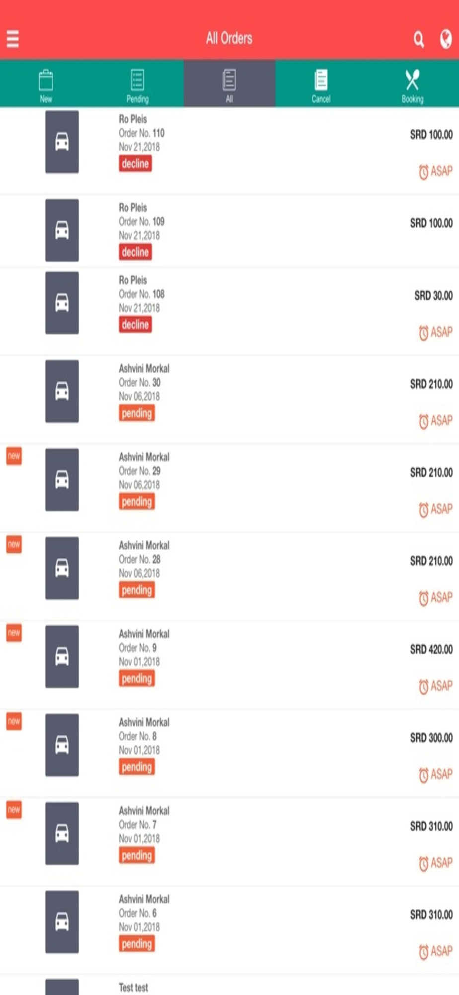
Task: Open Order No. 7 priced SRD 310.00
Action: [229, 842]
